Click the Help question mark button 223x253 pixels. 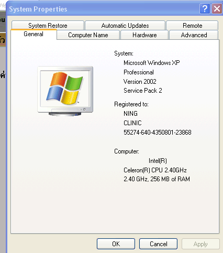click(x=205, y=8)
